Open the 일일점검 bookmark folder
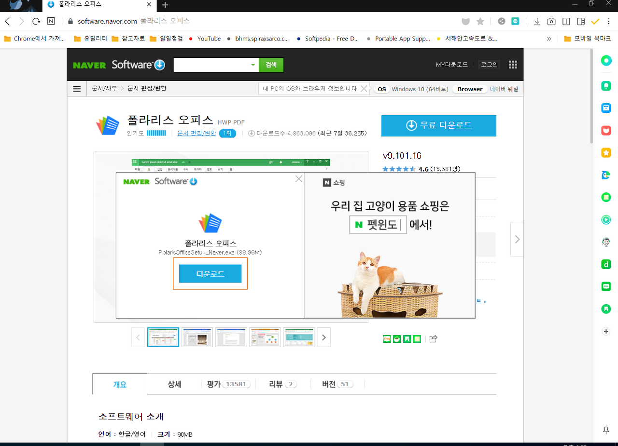Viewport: 618px width, 446px height. point(166,39)
